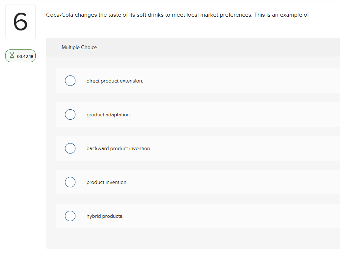Select the hybrid products radio button
The width and height of the screenshot is (340, 255).
point(70,216)
